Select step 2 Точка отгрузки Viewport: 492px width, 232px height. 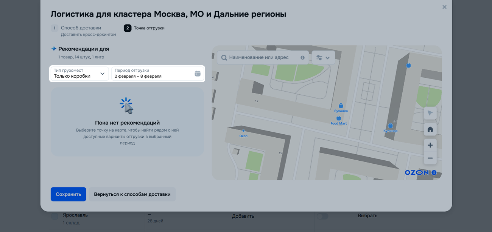149,28
